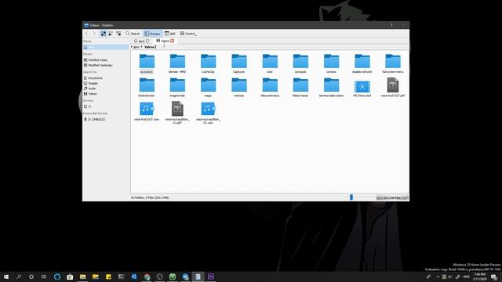Open Microsoft Store from taskbar

[x=70, y=277]
